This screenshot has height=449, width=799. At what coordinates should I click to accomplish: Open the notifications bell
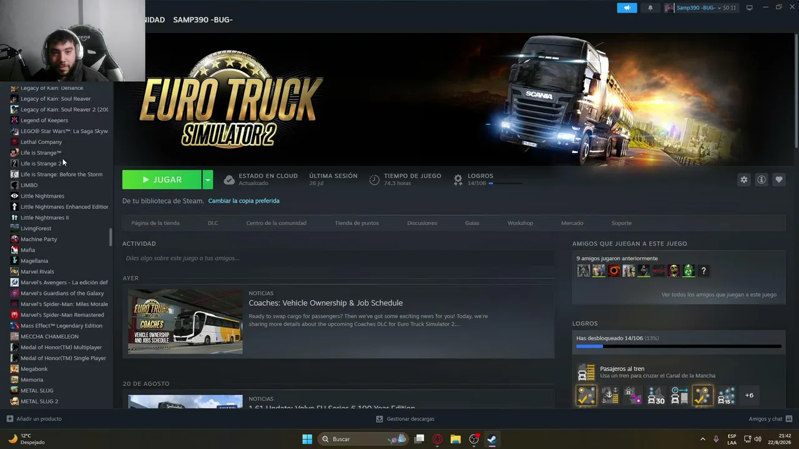[650, 7]
